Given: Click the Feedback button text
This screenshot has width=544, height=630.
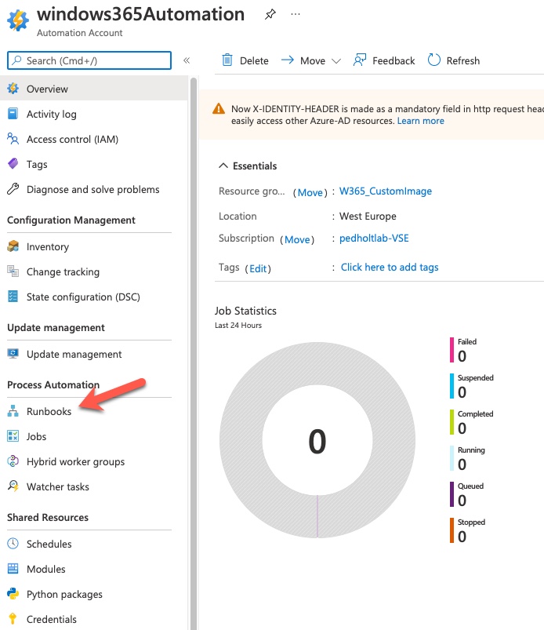Looking at the screenshot, I should 393,60.
